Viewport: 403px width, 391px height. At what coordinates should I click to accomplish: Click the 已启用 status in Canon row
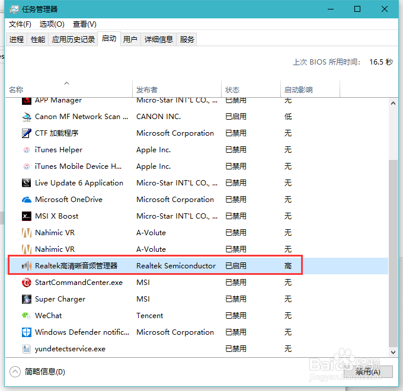[x=236, y=117]
